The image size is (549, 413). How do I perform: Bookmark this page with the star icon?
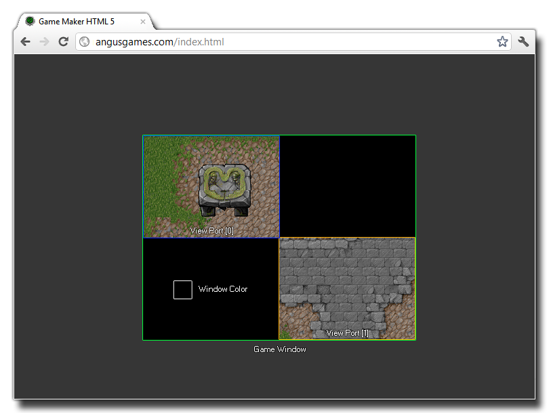click(x=502, y=42)
